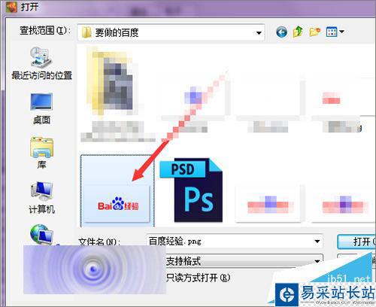The height and width of the screenshot is (307, 376).
Task: Go back using the blue back arrow icon
Action: coord(281,32)
